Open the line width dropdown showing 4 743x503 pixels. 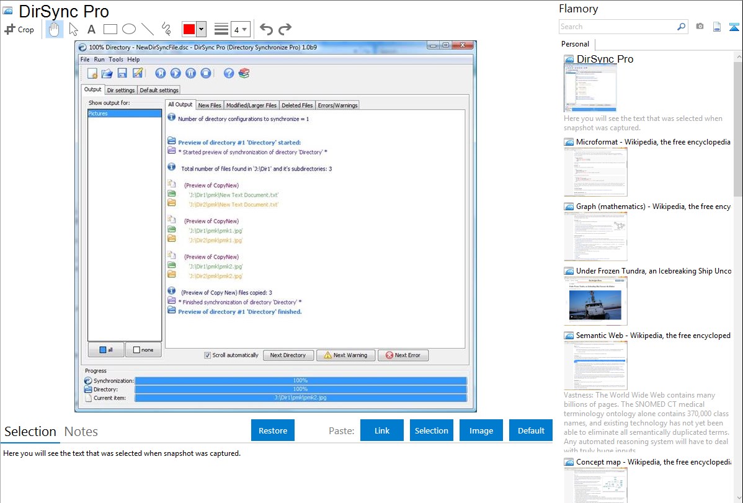click(x=240, y=29)
